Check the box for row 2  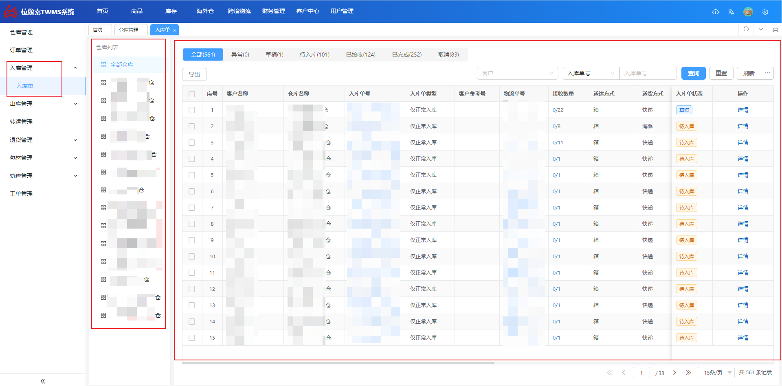tap(192, 126)
